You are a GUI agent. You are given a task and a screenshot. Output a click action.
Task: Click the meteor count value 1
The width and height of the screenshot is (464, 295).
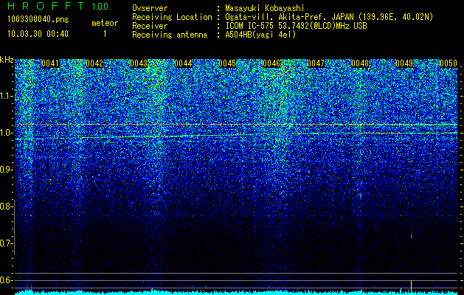(105, 34)
